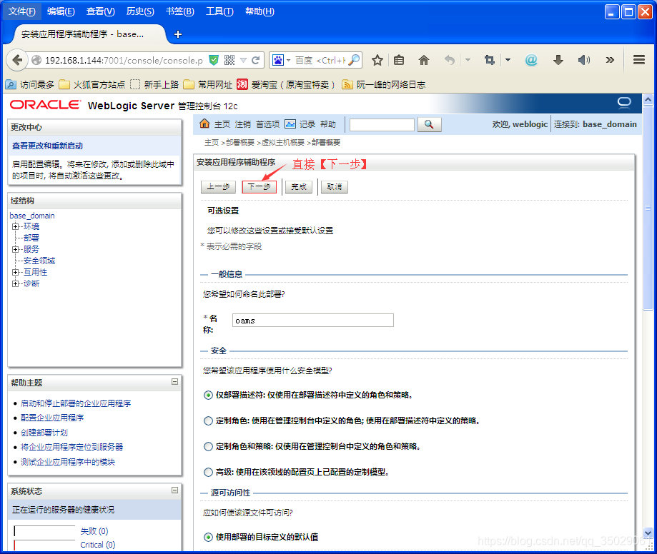Open the 查看 menu
The height and width of the screenshot is (554, 657).
pyautogui.click(x=101, y=11)
